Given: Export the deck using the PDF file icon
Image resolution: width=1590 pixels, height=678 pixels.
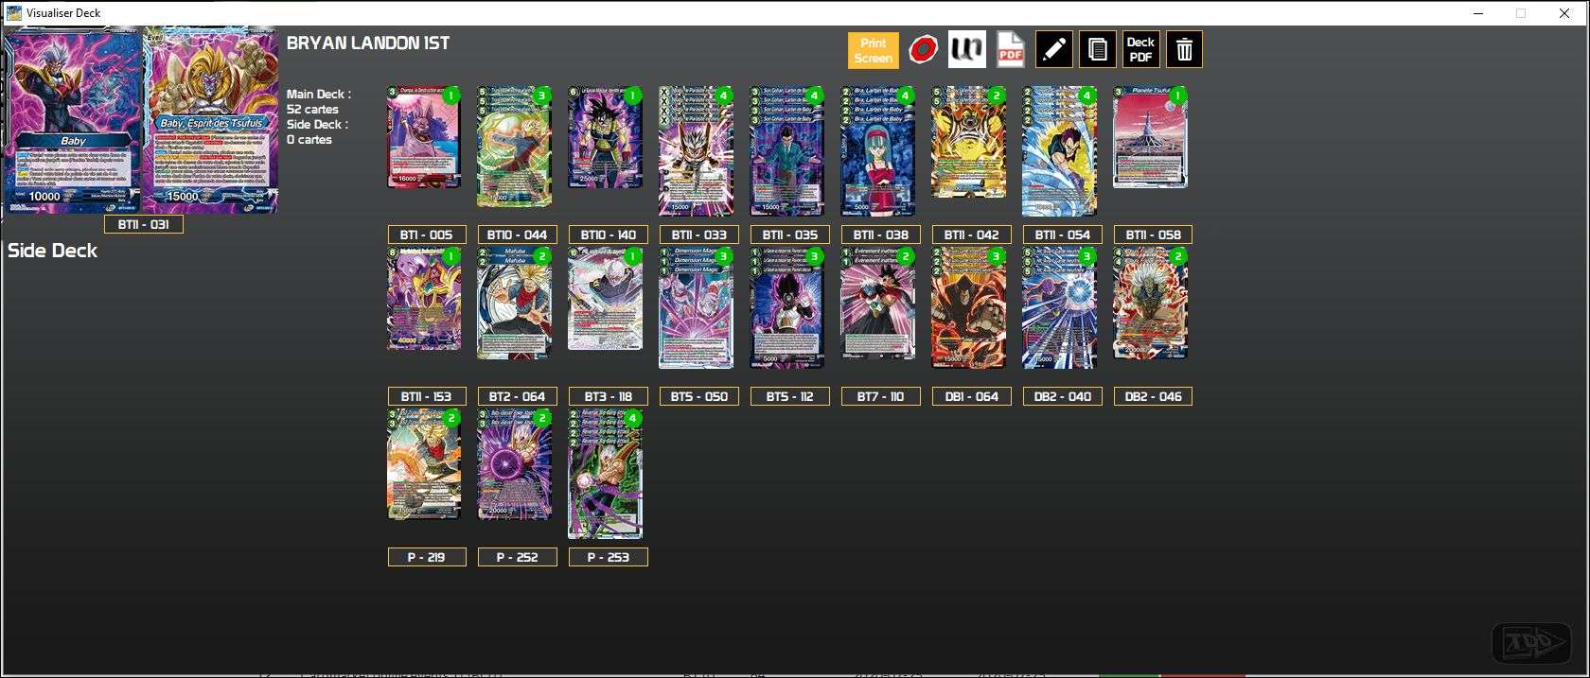Looking at the screenshot, I should 1010,50.
